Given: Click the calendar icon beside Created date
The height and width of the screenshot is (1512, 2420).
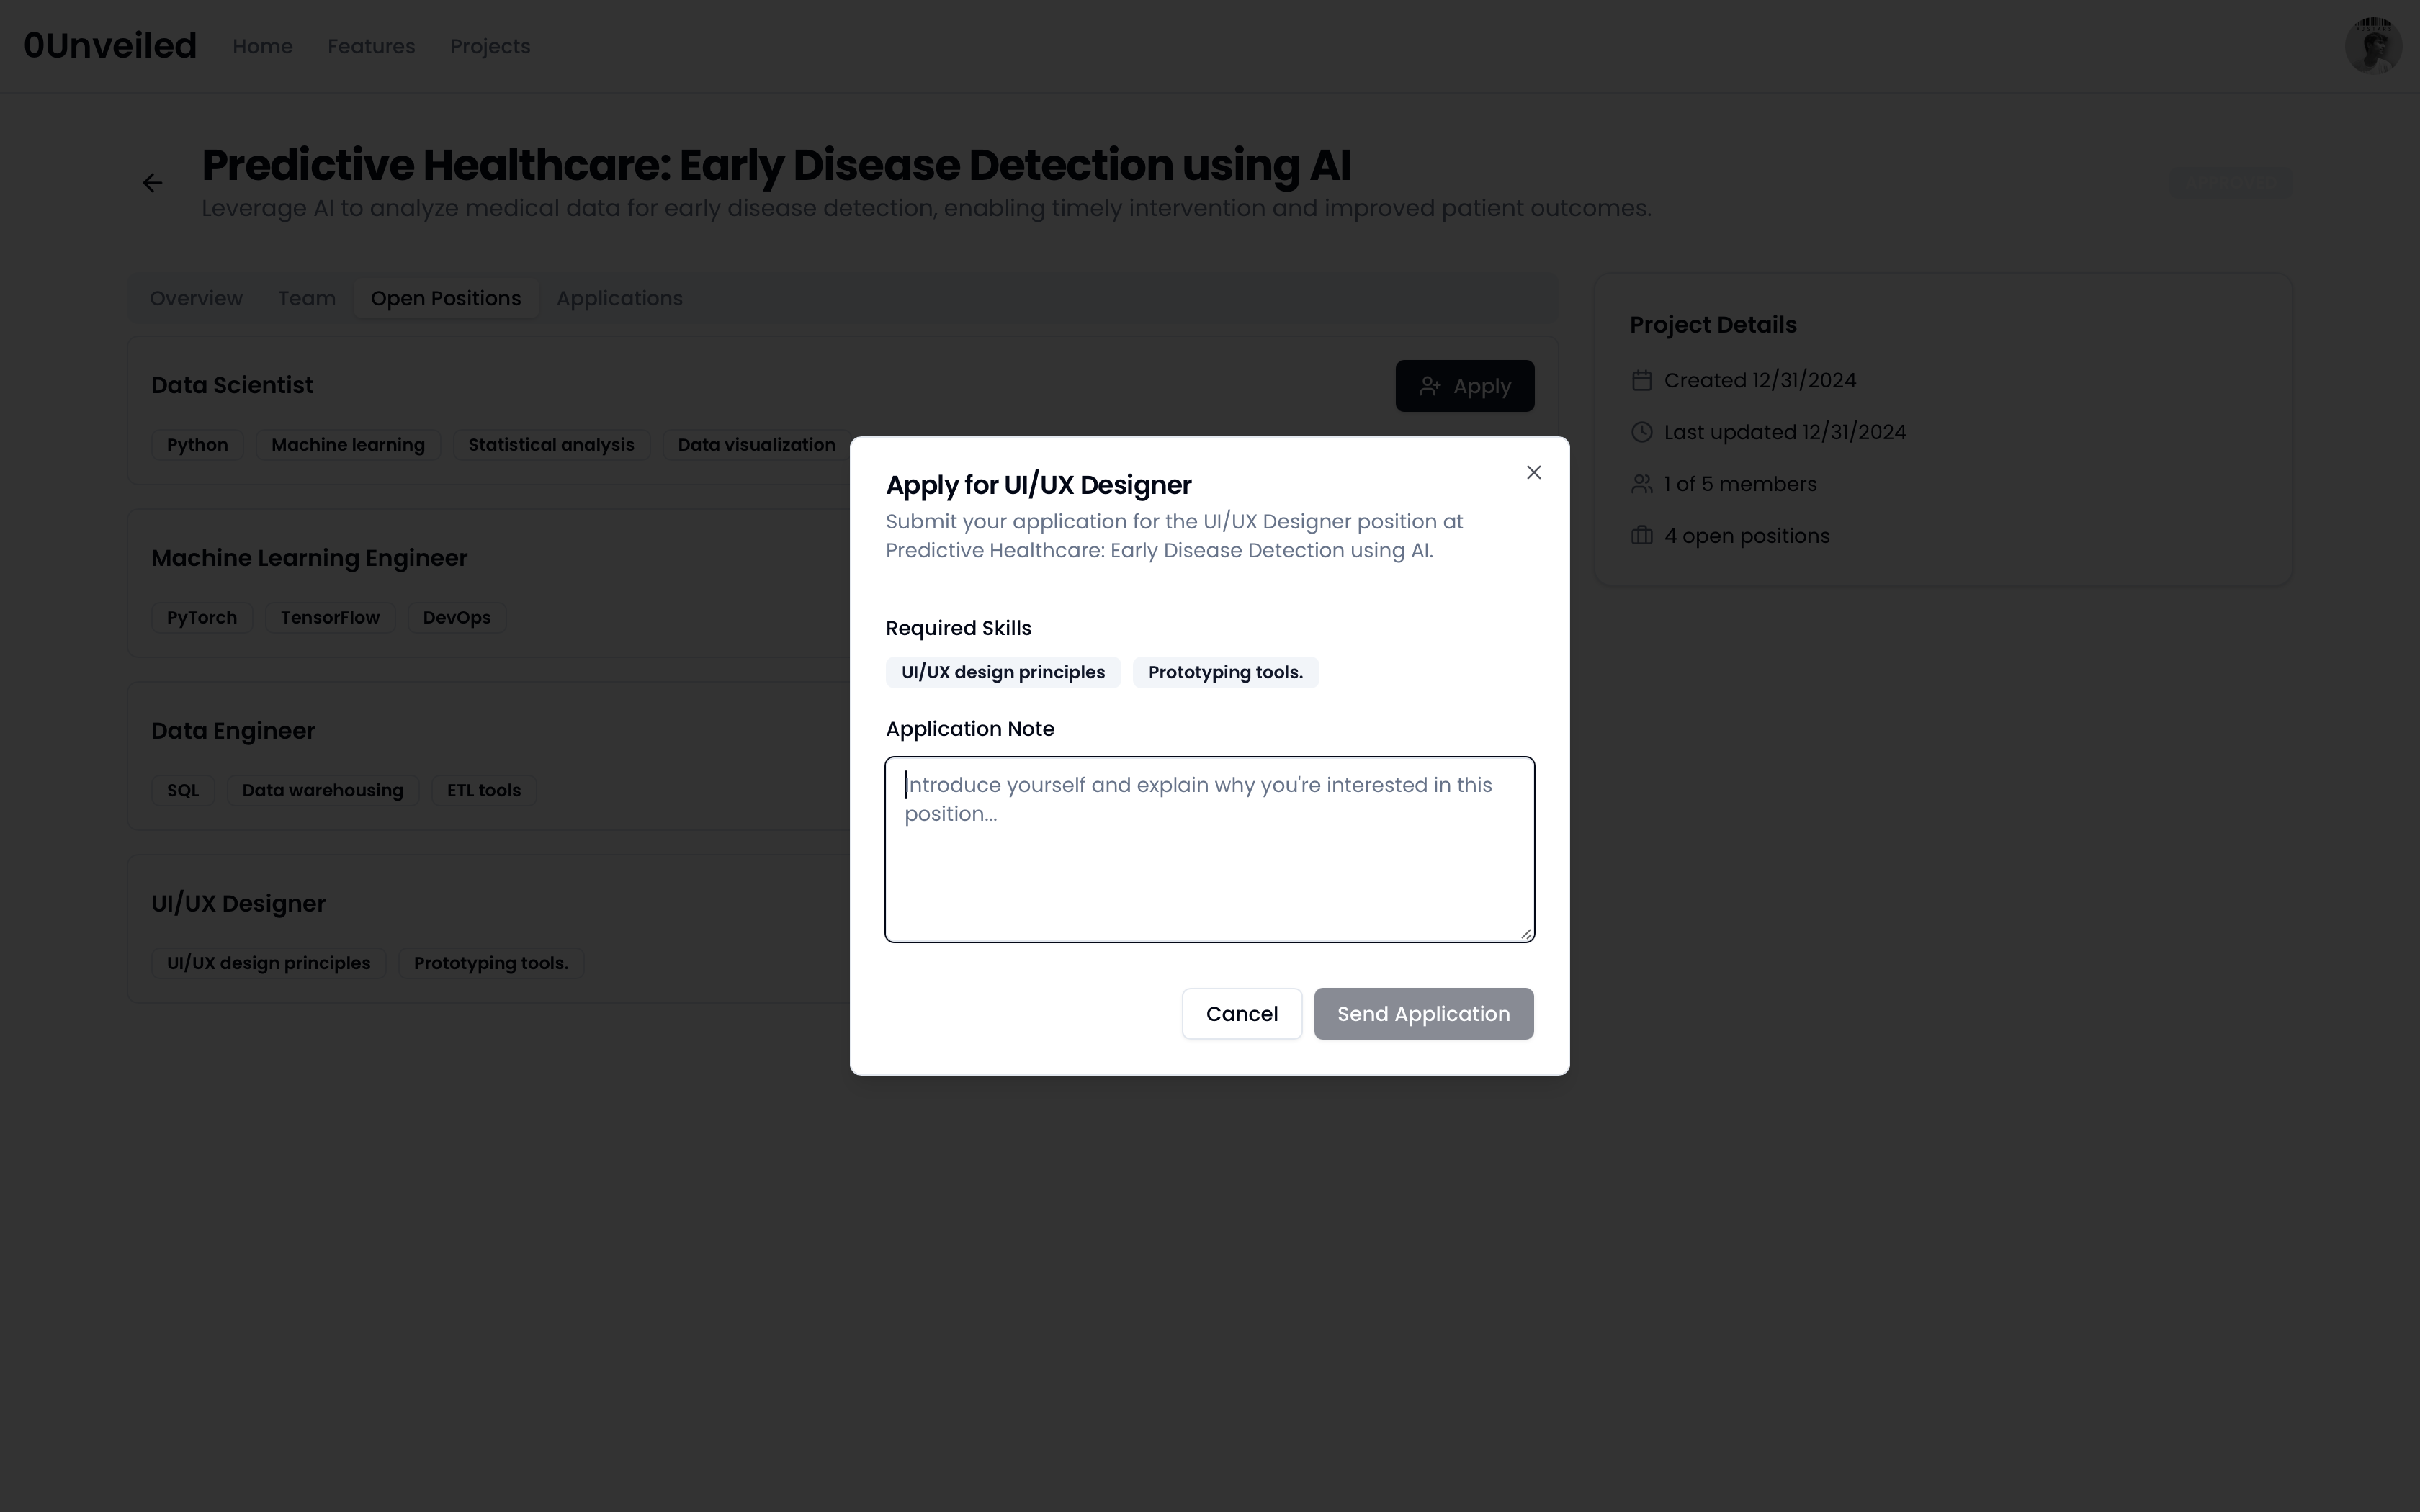Looking at the screenshot, I should pos(1641,380).
